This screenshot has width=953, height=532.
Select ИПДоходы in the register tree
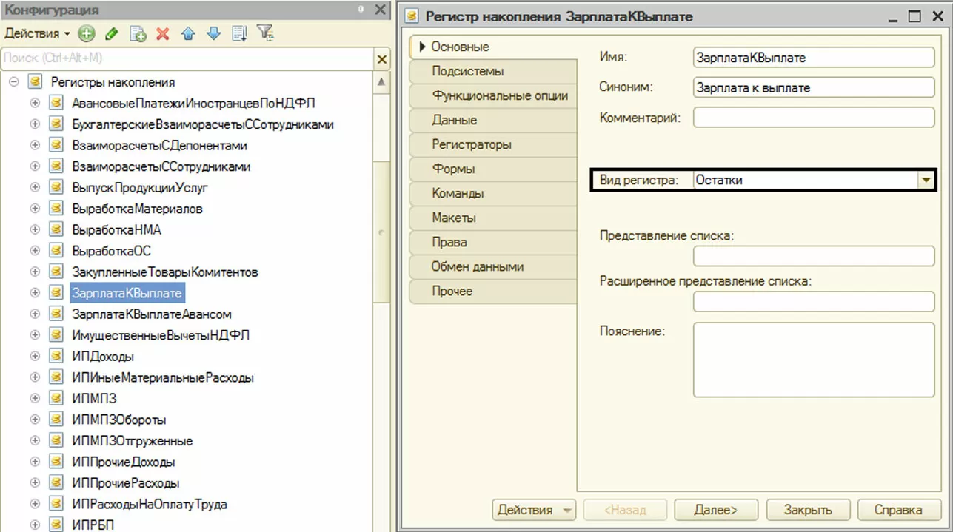(103, 357)
